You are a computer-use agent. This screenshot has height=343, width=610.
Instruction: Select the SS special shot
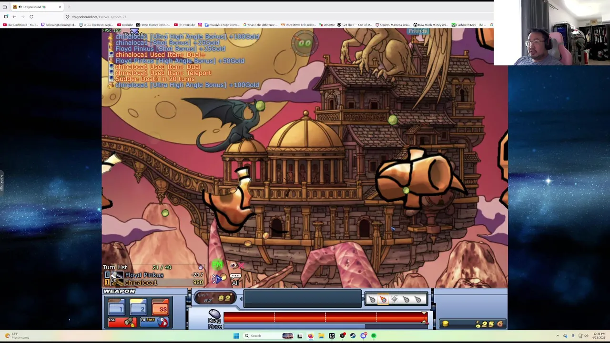pos(161,307)
